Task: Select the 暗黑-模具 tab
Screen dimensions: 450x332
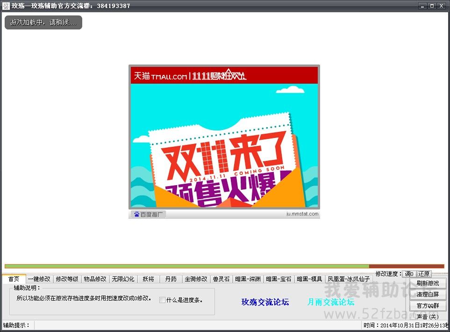Action: click(309, 279)
